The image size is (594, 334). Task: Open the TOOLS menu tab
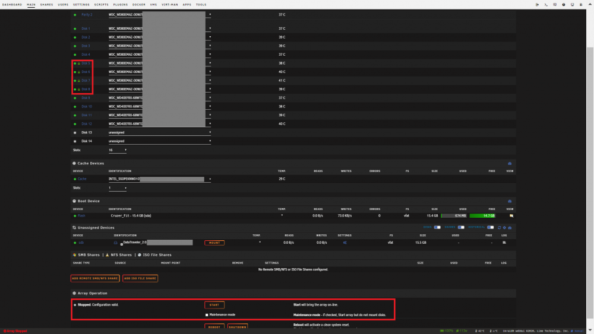201,5
